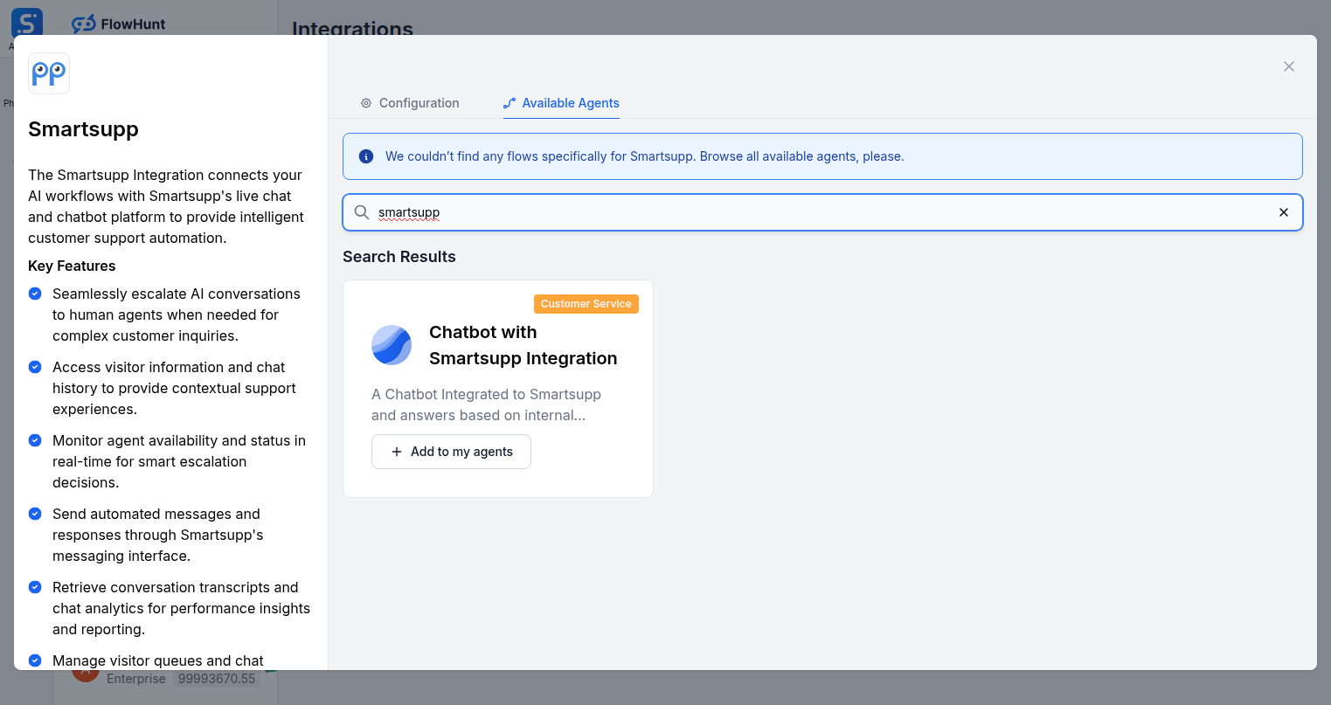Click the magnifier icon in the search bar
The width and height of the screenshot is (1331, 705).
click(361, 212)
